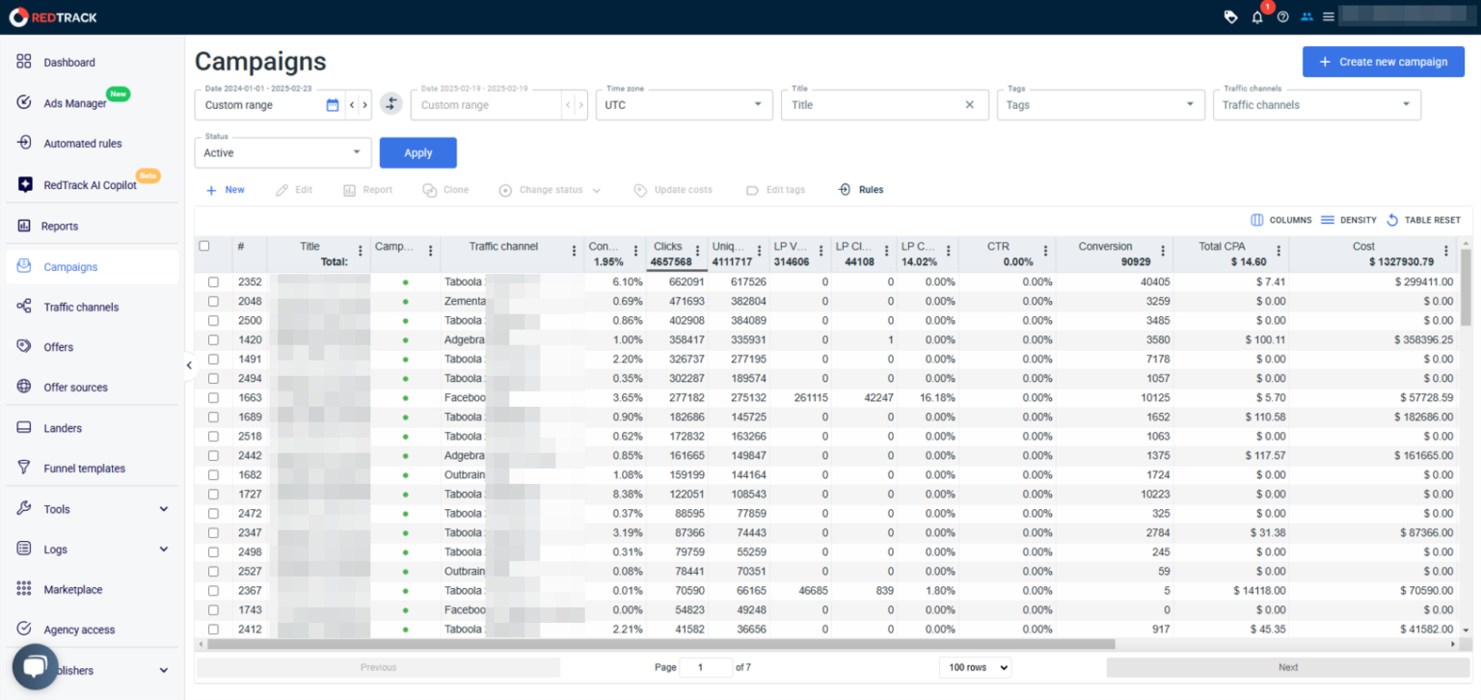Click the Apply button

[x=418, y=152]
